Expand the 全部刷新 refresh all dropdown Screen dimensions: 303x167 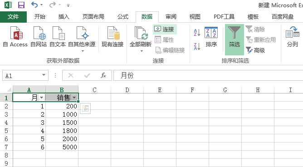click(142, 51)
